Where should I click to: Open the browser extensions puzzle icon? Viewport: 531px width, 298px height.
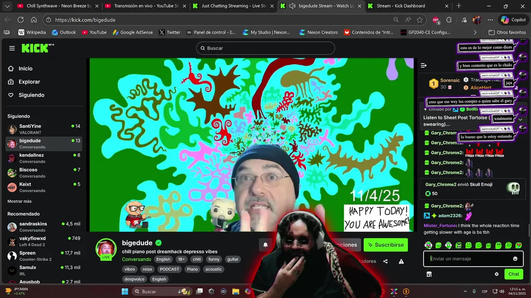(x=449, y=20)
